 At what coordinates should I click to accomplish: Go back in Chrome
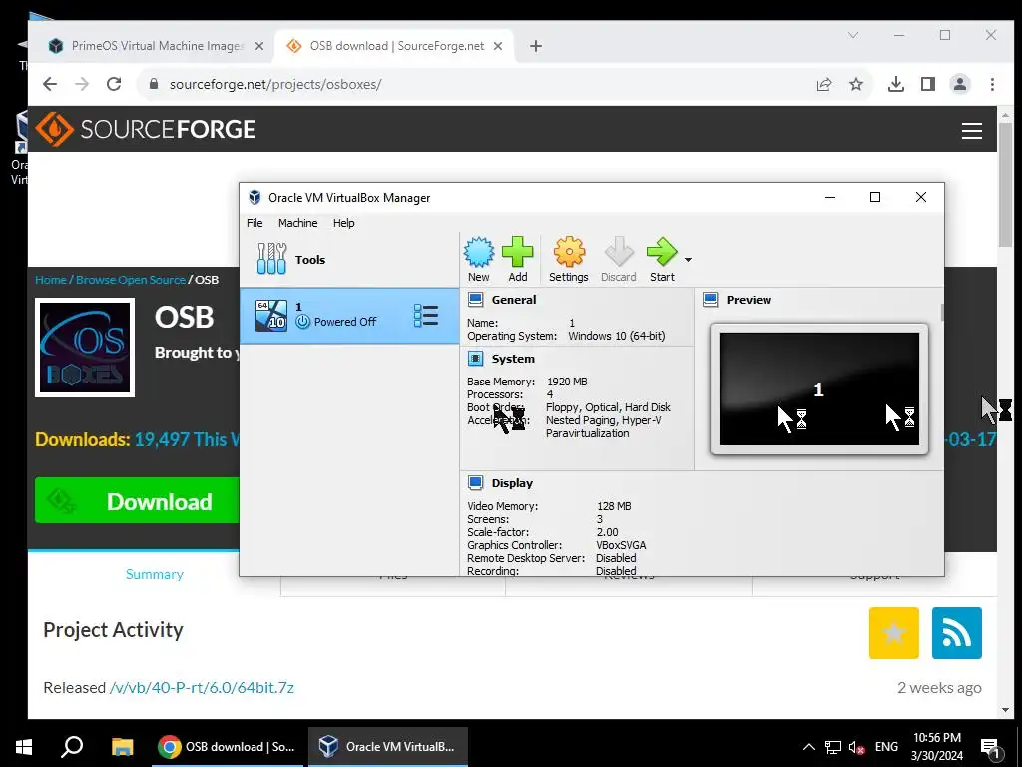[50, 84]
